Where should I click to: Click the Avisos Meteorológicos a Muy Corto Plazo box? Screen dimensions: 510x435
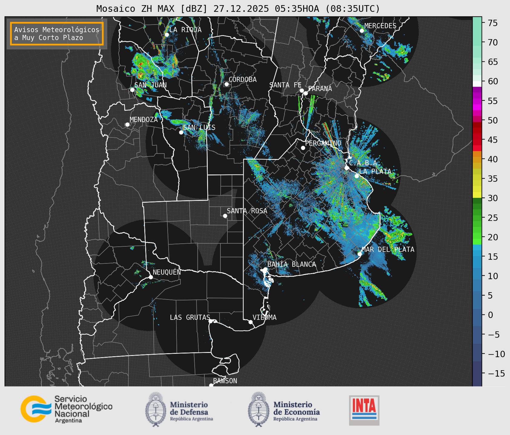coord(57,34)
